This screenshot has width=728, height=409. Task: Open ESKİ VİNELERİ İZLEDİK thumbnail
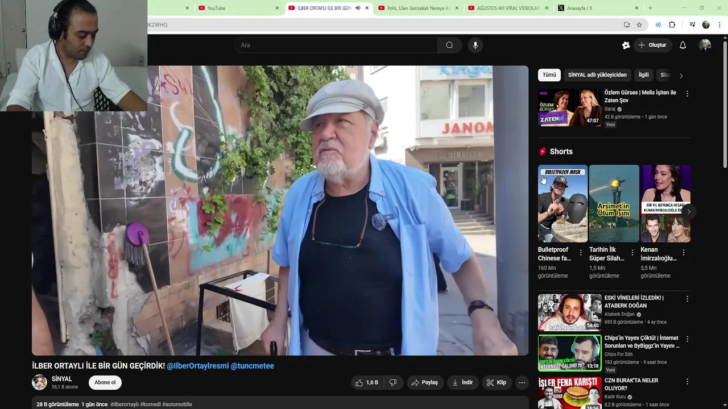click(x=569, y=312)
